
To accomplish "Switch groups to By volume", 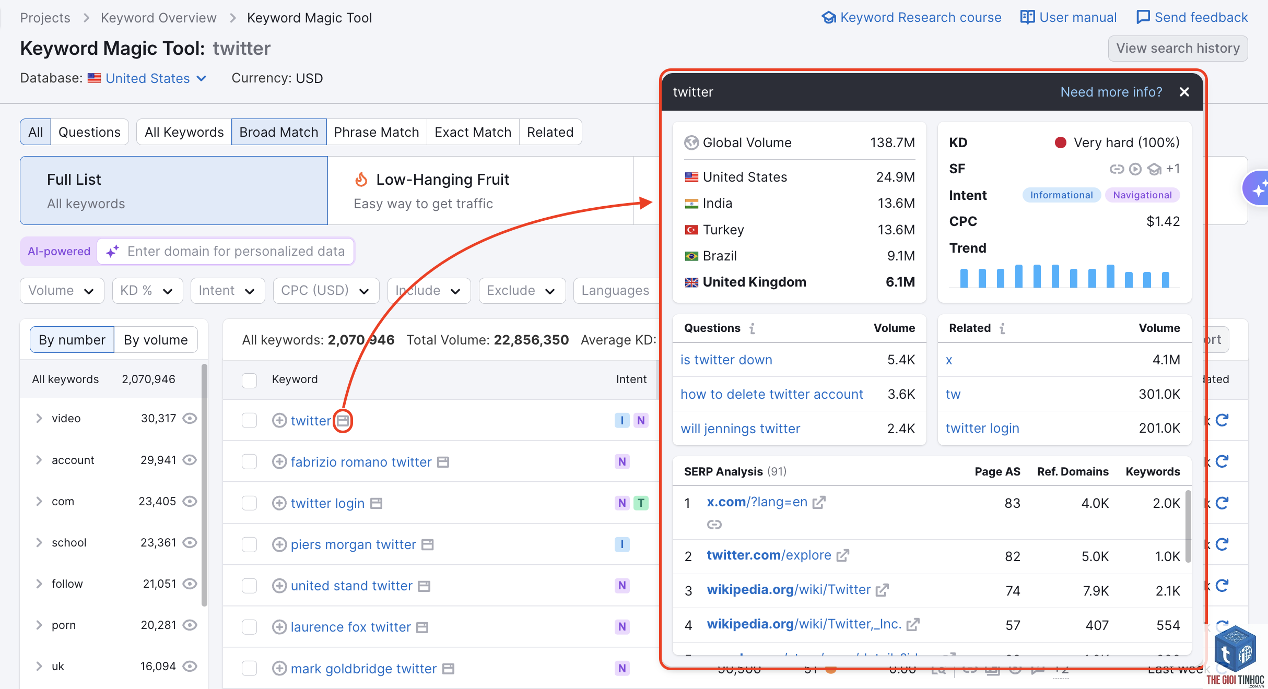I will [x=156, y=340].
